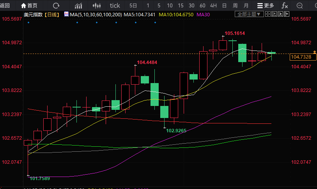Click the 105.1614 high price label
This screenshot has width=317, height=189.
[235, 33]
